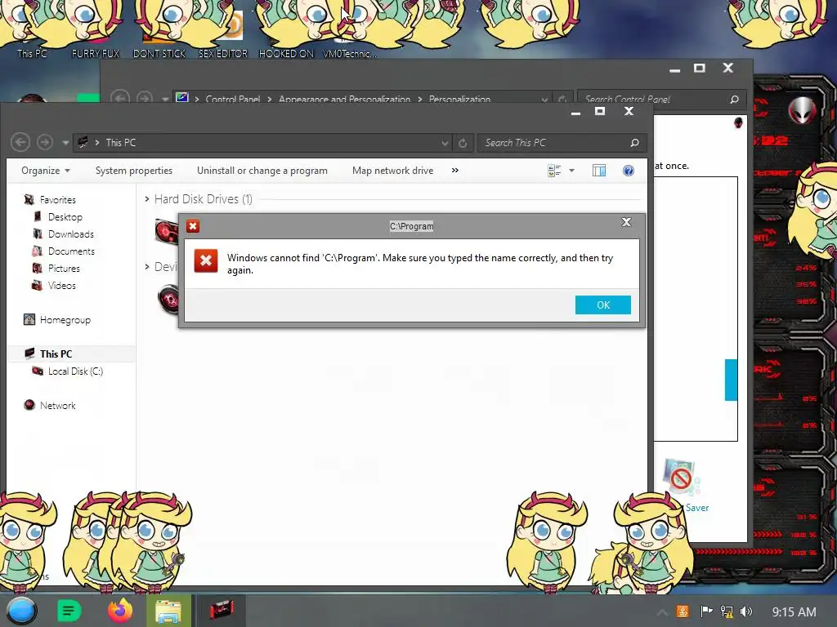Maximize the This PC window
This screenshot has height=627, width=837.
click(600, 111)
